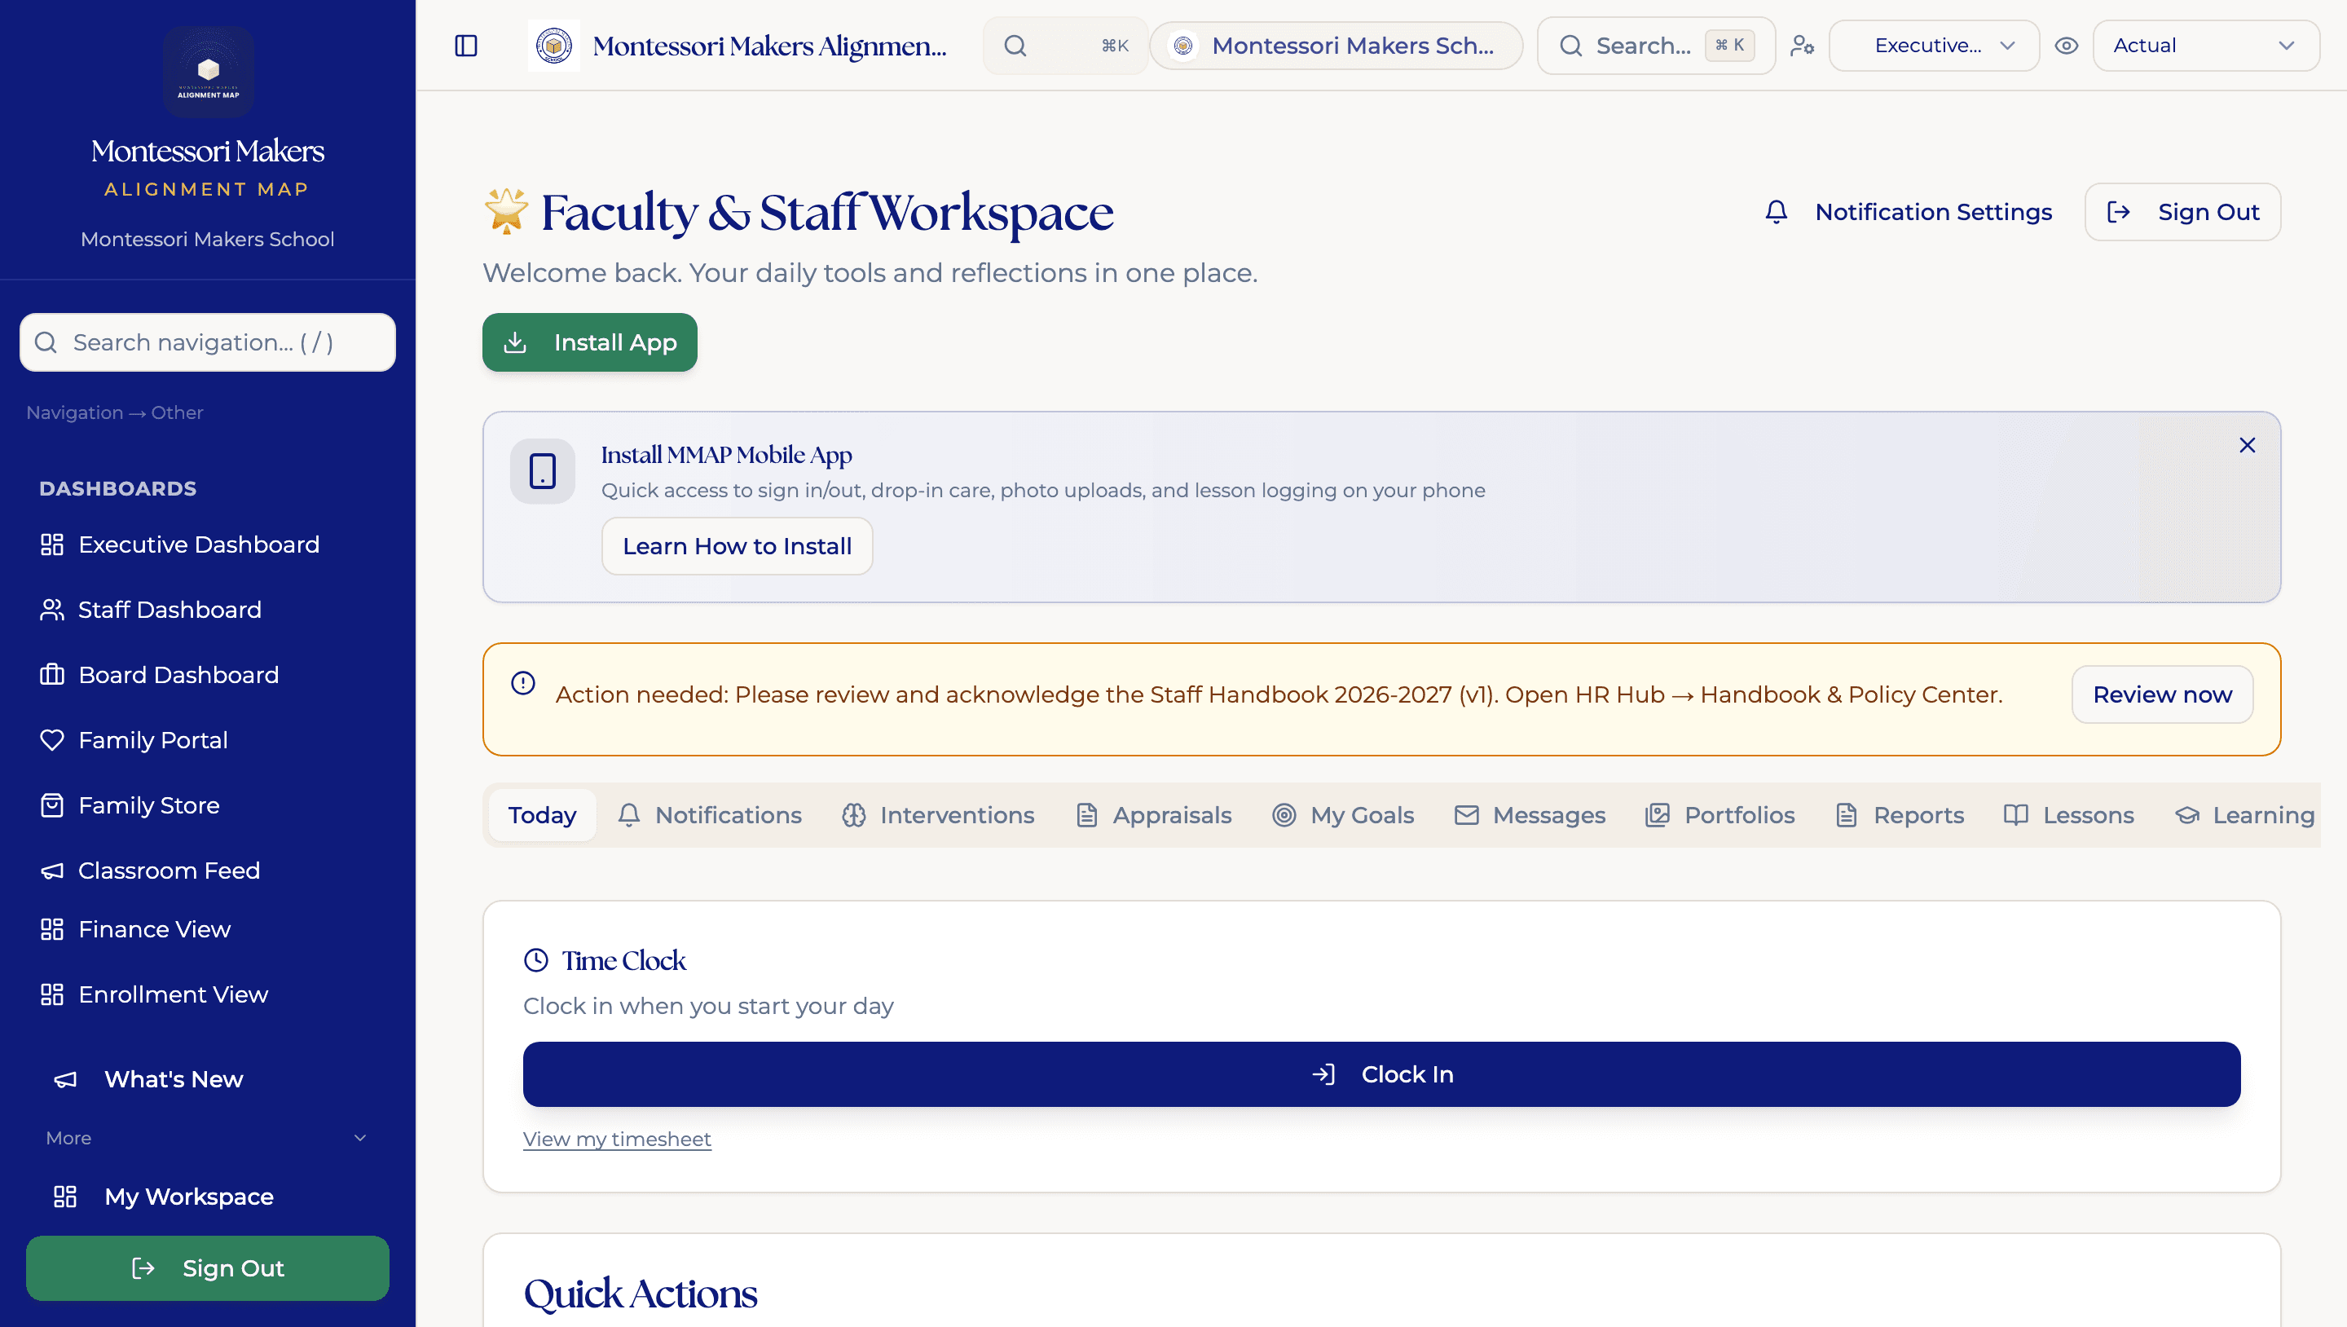Click the Family Portal heart icon
Screen dimensions: 2347x1327
point(52,740)
